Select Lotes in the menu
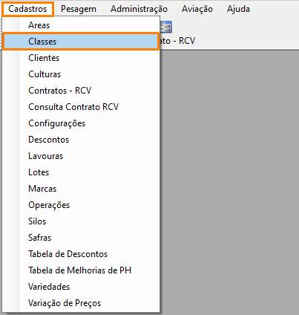 point(81,172)
